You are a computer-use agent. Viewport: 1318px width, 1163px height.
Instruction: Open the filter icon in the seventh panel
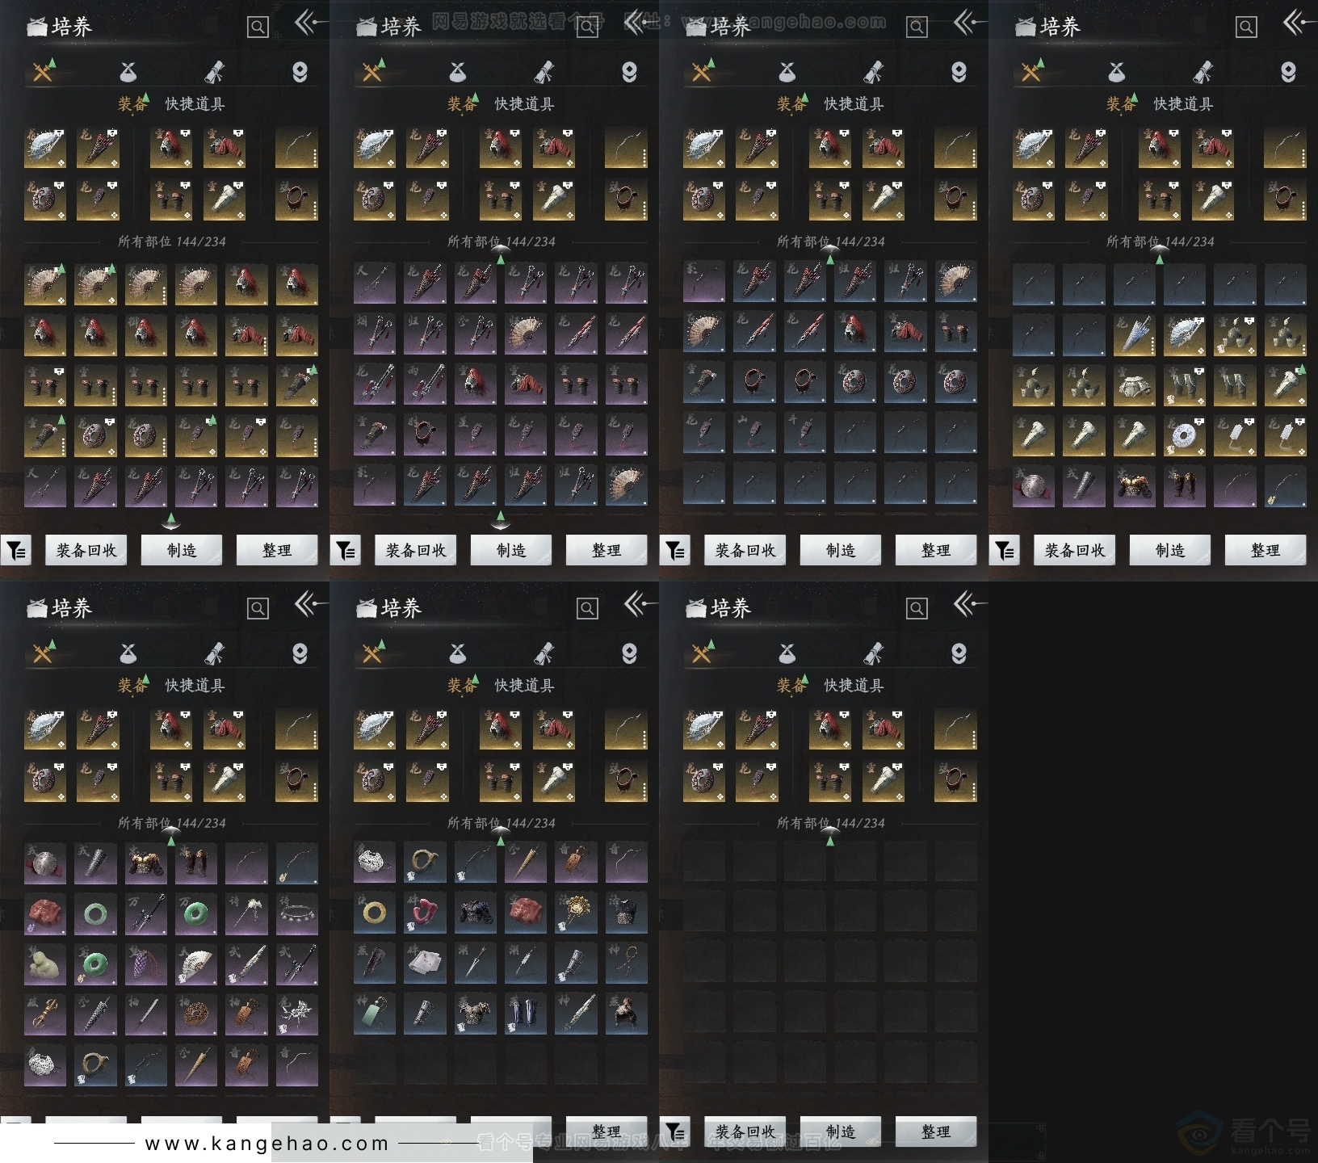[675, 1132]
